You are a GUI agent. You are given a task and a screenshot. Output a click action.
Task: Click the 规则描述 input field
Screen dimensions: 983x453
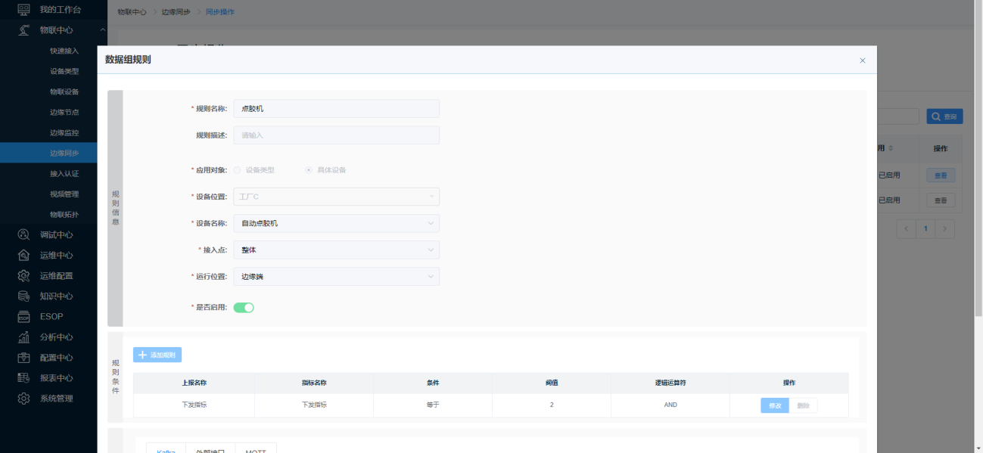coord(336,135)
